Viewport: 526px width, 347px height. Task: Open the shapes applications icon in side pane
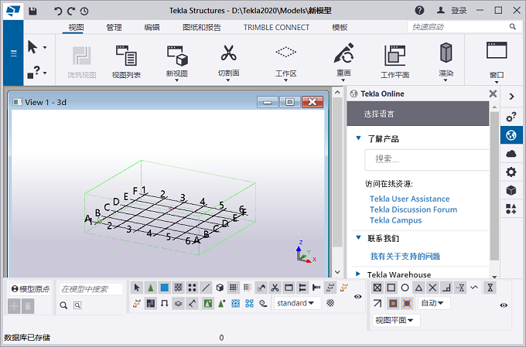511,209
